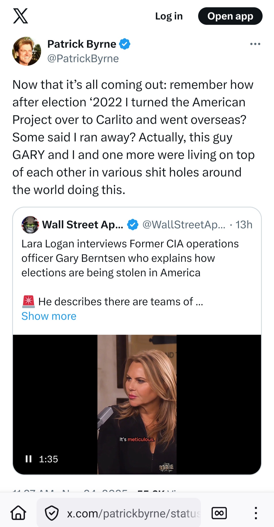274x527 pixels.
Task: Pause the playing video
Action: click(x=28, y=459)
